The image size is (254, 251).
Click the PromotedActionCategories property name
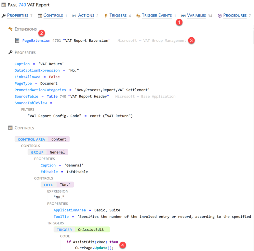pyautogui.click(x=40, y=90)
